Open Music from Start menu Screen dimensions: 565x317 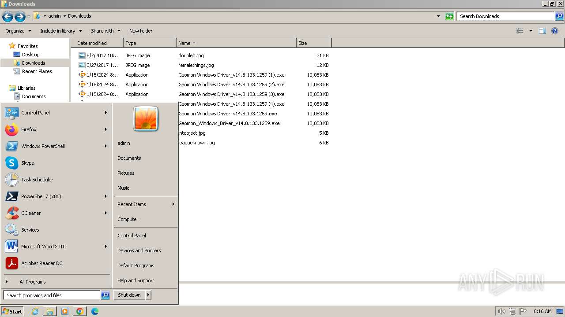coord(123,188)
